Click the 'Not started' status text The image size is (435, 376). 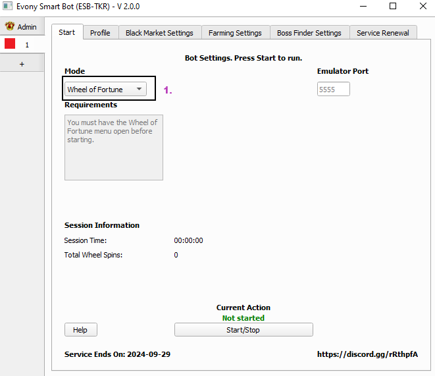click(243, 318)
